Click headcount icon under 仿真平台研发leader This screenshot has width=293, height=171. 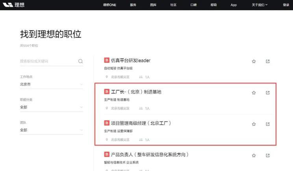[141, 77]
